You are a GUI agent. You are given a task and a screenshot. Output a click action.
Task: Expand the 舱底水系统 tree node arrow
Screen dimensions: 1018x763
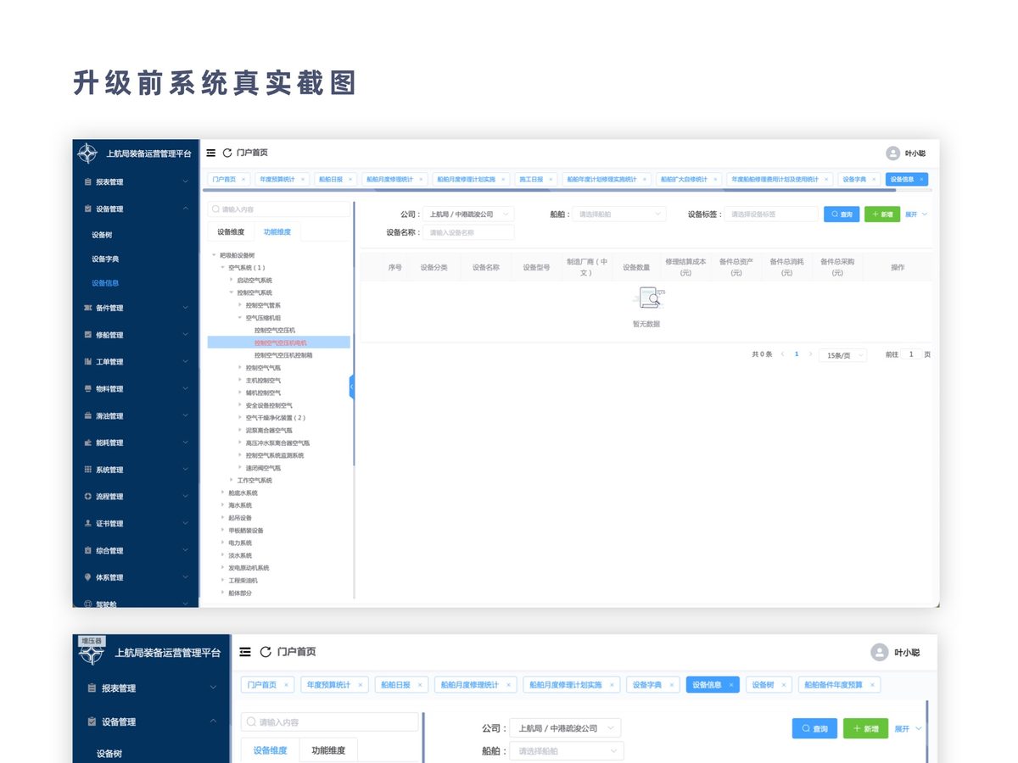point(223,493)
